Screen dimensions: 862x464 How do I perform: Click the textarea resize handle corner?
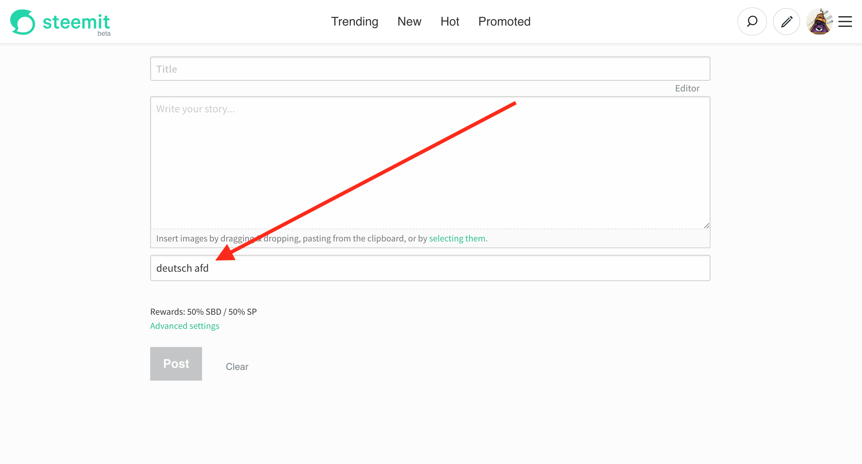706,226
